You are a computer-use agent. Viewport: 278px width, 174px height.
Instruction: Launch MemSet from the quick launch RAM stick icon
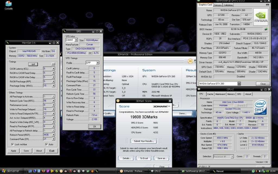pyautogui.click(x=97, y=171)
